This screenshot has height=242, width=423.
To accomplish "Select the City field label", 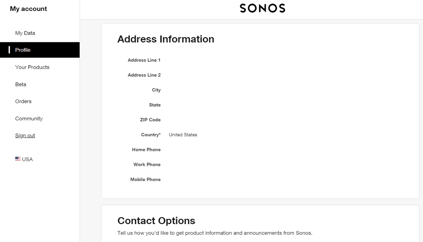I will (x=156, y=90).
